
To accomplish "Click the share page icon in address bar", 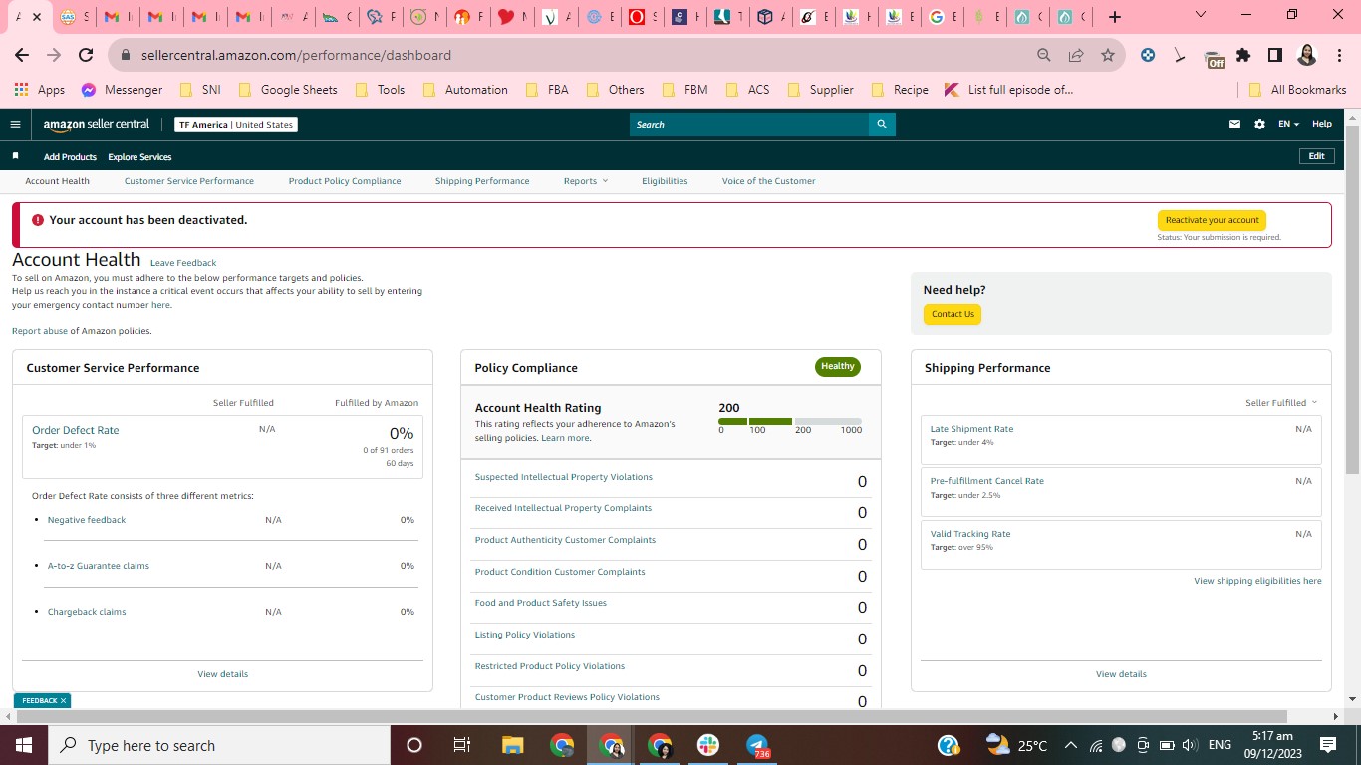I will 1076,55.
